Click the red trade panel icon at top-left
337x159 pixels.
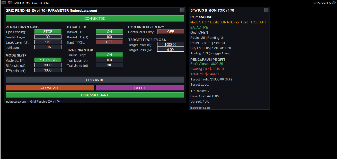click(4, 3)
